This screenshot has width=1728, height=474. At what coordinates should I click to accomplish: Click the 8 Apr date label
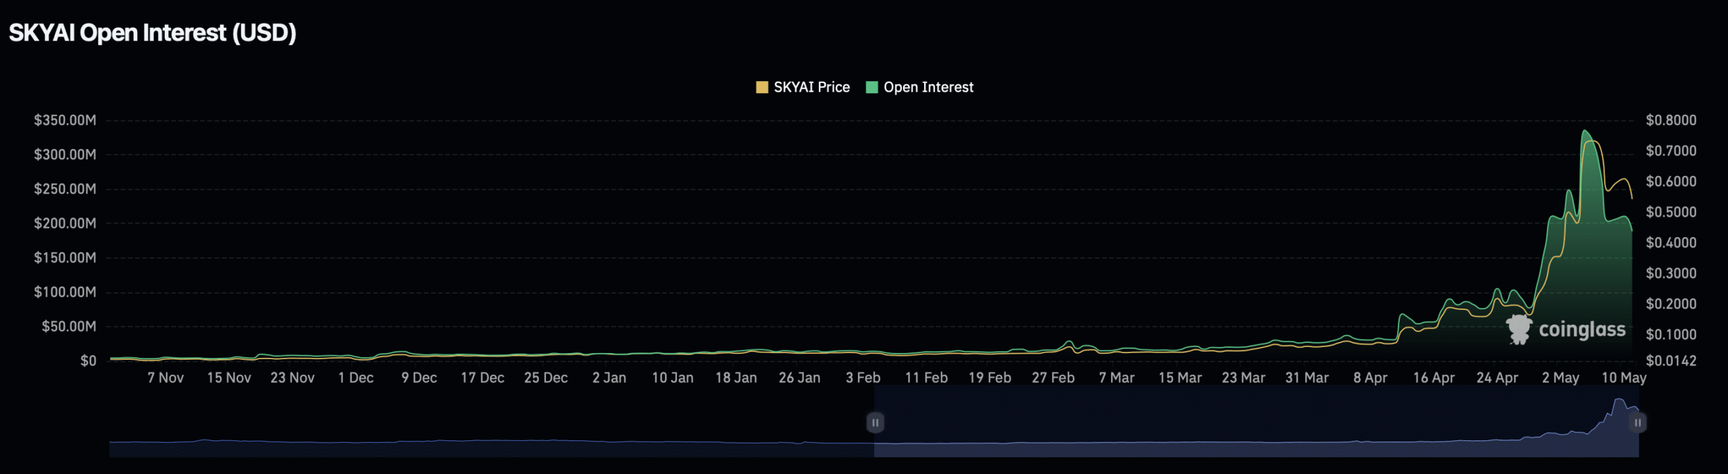coord(1370,378)
